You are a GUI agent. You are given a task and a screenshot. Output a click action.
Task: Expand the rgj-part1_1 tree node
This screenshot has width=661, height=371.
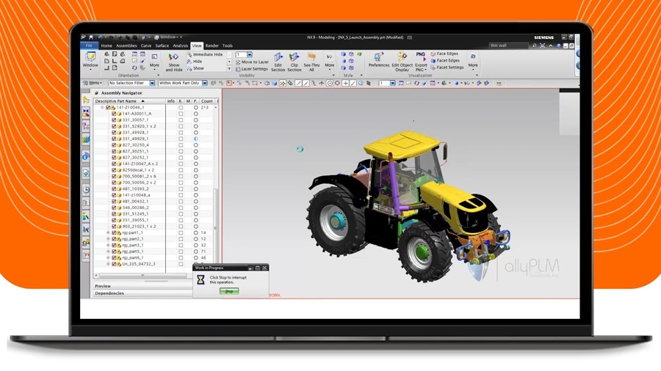pos(108,232)
